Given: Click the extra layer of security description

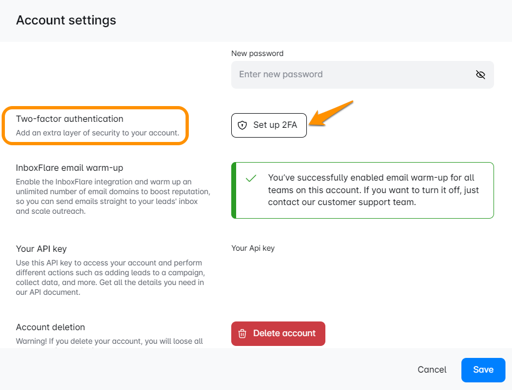Looking at the screenshot, I should tap(97, 133).
